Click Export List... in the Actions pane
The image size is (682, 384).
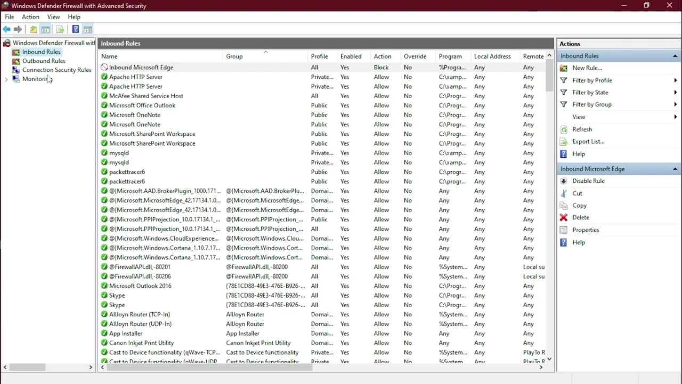588,141
